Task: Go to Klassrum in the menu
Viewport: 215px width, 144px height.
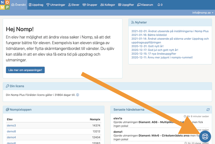Action: tap(145, 5)
